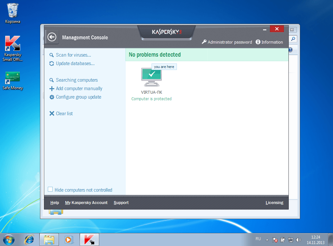Open Support in the bottom bar
The image size is (333, 246).
tap(121, 203)
